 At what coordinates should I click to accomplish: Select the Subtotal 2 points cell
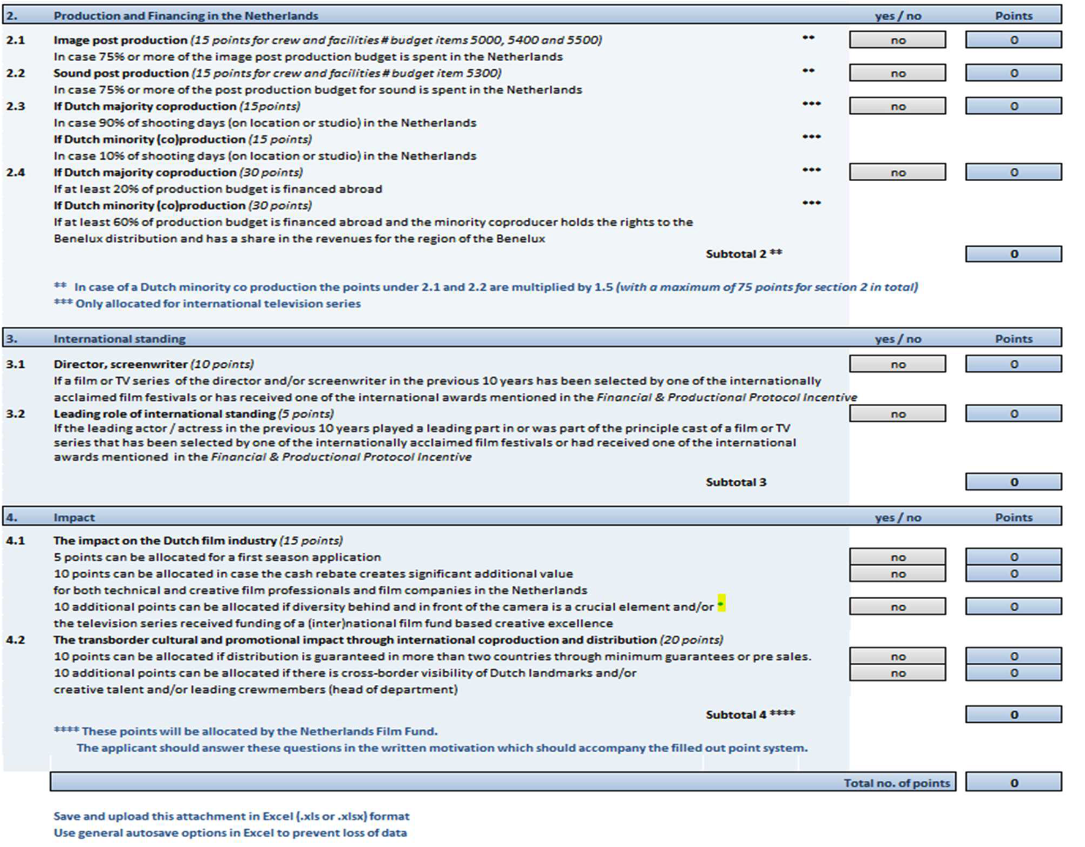(x=1013, y=254)
